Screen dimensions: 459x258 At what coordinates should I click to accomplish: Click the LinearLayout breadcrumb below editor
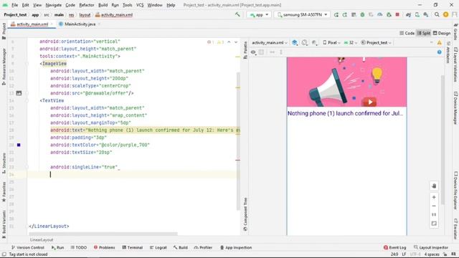click(42, 240)
